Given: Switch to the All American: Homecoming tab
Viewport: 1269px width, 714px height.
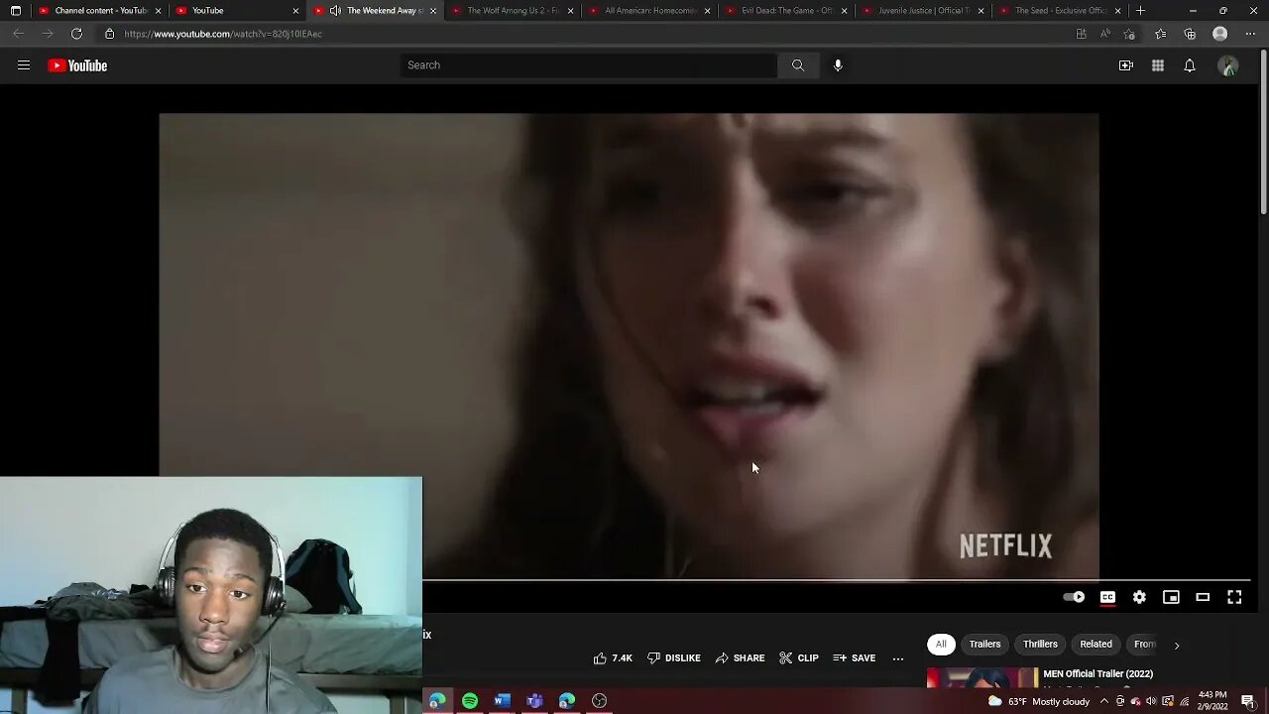Looking at the screenshot, I should [648, 11].
